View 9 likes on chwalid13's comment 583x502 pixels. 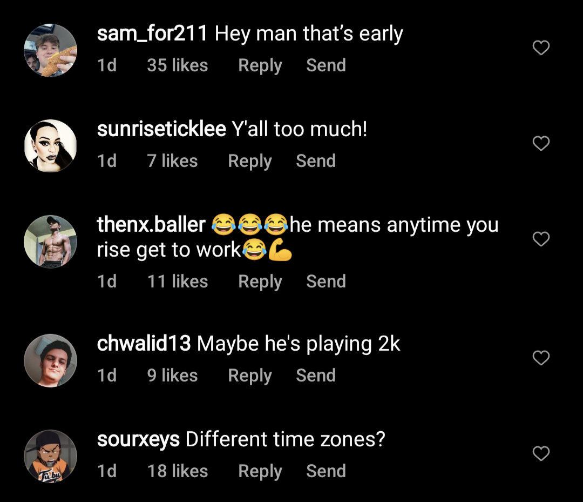172,376
